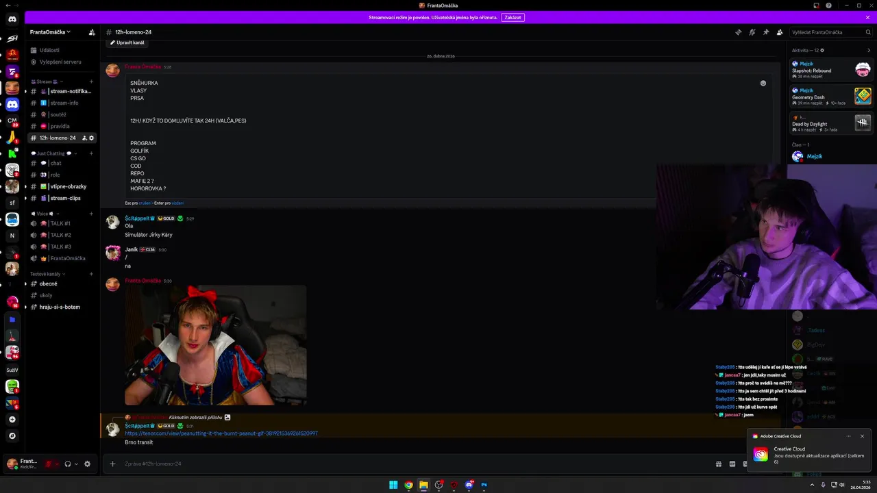
Task: Open the hraju-si-s-botem channel
Action: [63, 307]
